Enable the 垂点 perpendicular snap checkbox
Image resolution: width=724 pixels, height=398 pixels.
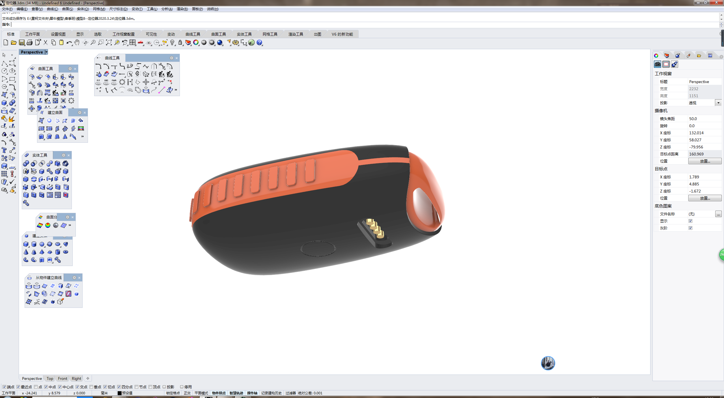[91, 387]
